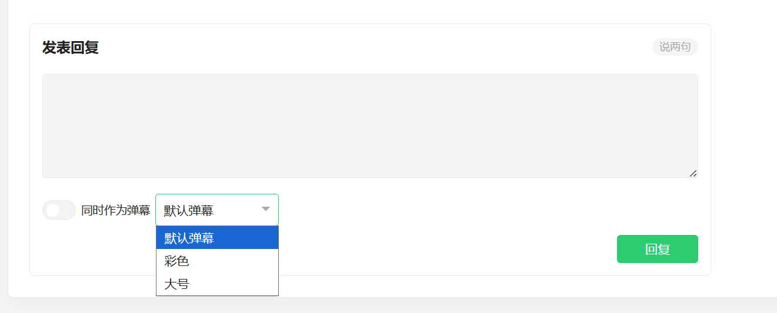Click the green 回复 button
The width and height of the screenshot is (777, 313).
point(658,249)
